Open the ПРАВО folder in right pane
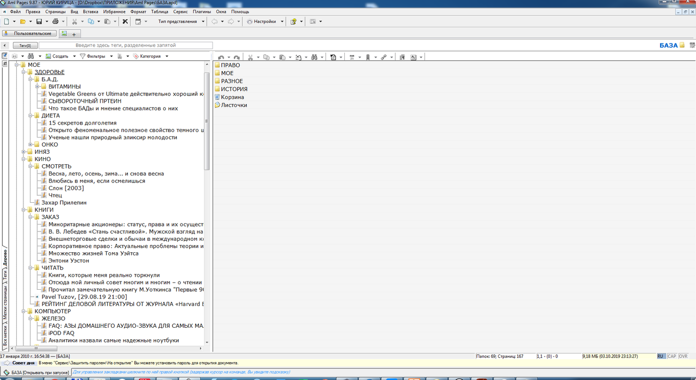The width and height of the screenshot is (696, 380). tap(227, 65)
